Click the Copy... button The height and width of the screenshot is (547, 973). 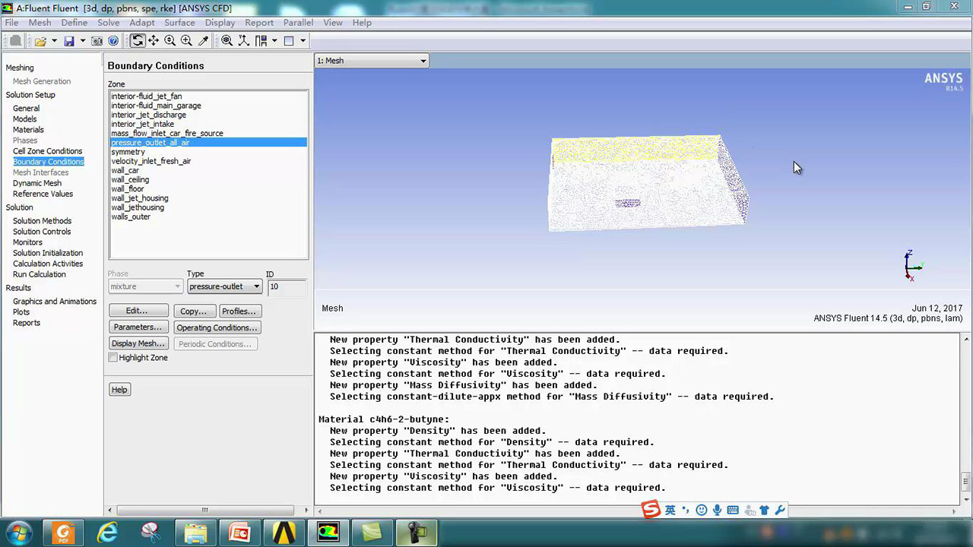[x=194, y=311]
